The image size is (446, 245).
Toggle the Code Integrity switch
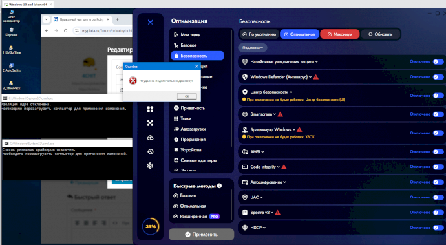(x=438, y=167)
